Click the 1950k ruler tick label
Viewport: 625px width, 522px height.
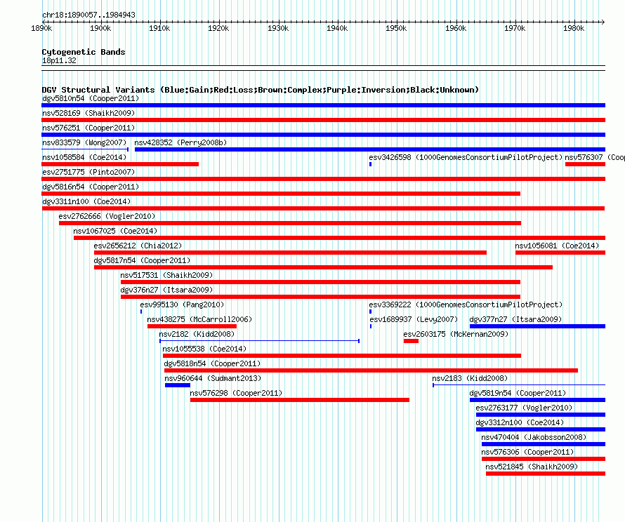tap(396, 28)
